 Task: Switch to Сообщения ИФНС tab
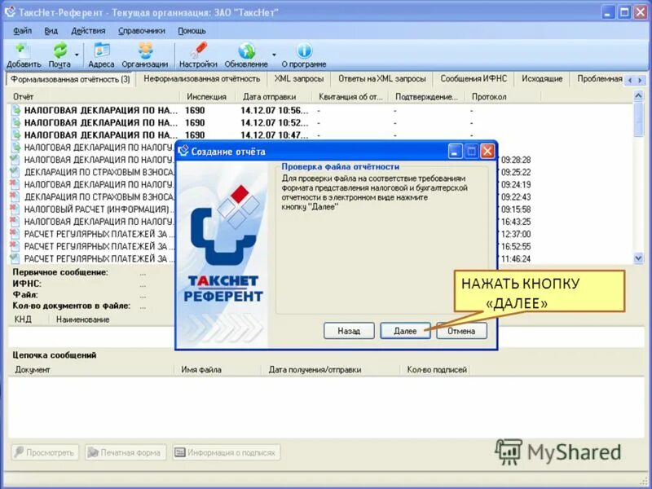[474, 78]
